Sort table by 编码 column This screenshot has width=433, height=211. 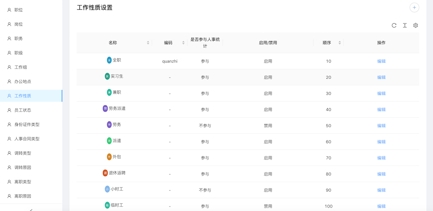(183, 43)
